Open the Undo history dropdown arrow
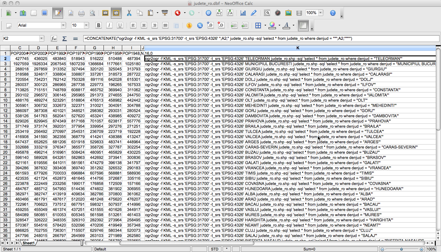Image resolution: width=441 pixels, height=252 pixels. tap(185, 13)
